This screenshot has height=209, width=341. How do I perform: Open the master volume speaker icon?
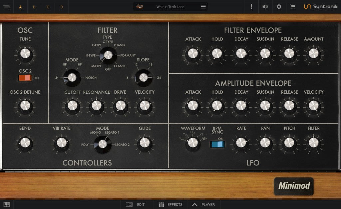pos(265,6)
